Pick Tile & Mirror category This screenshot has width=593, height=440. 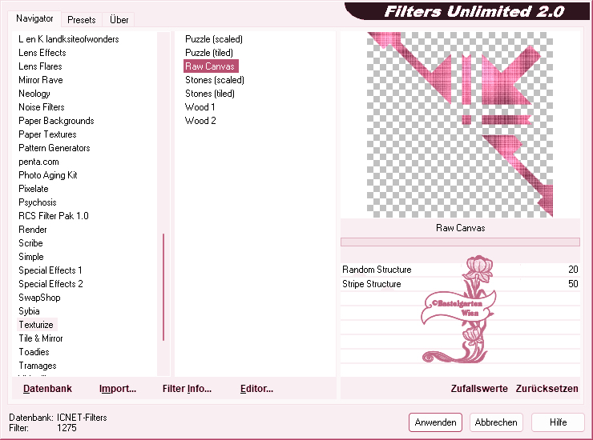[41, 338]
